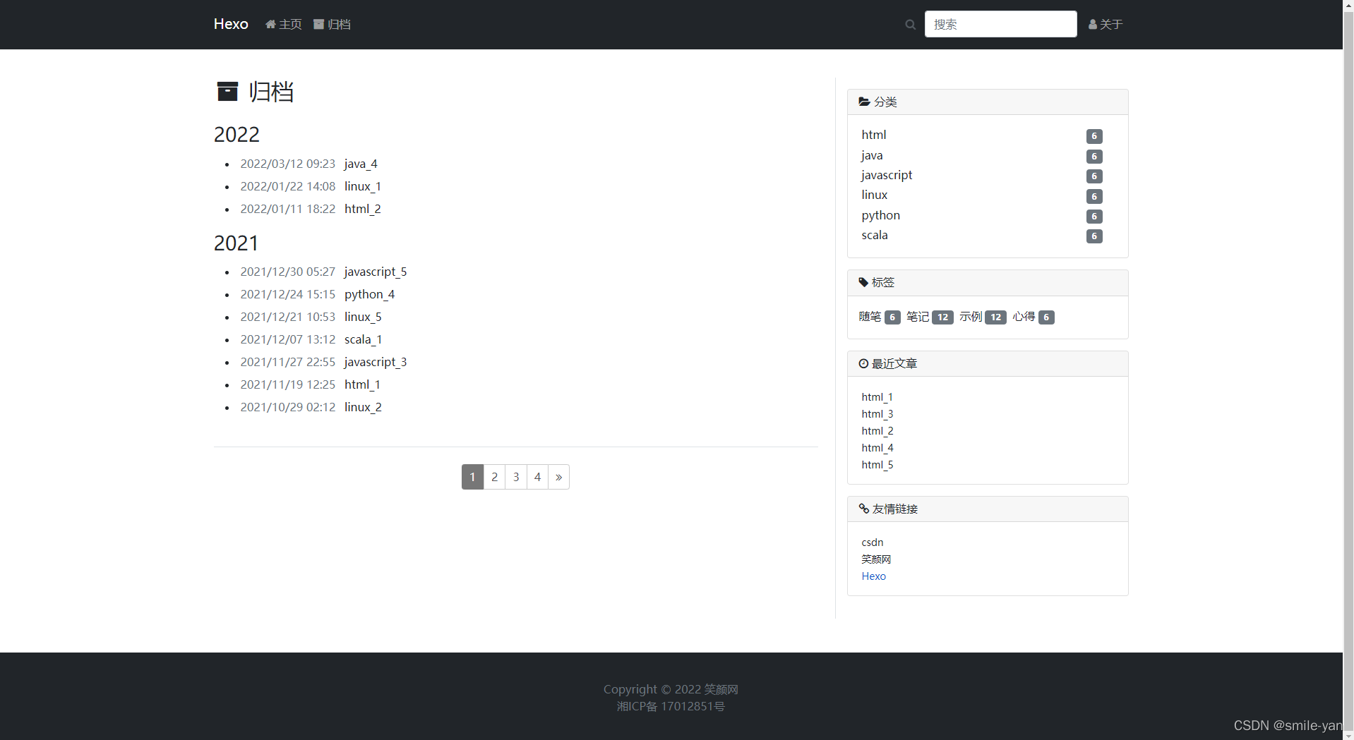The height and width of the screenshot is (740, 1354).
Task: Click the 2021/10/29 02:12 date text
Action: (x=288, y=407)
